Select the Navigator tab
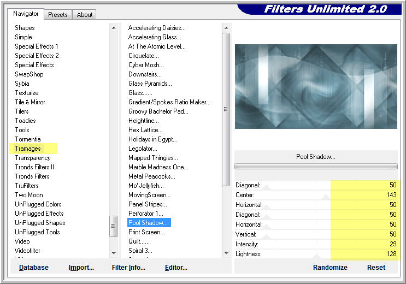The height and width of the screenshot is (284, 406). pos(26,14)
